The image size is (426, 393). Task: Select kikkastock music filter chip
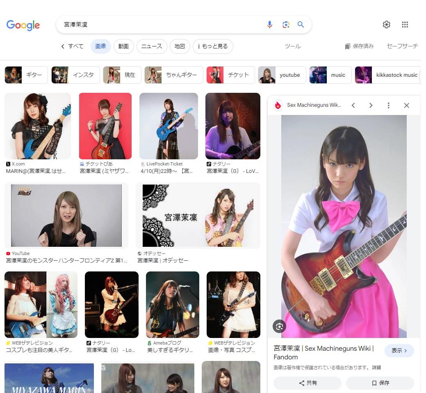point(388,75)
